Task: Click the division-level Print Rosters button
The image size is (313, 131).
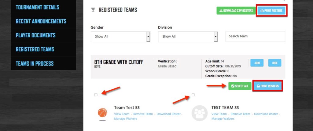Action: click(268, 86)
